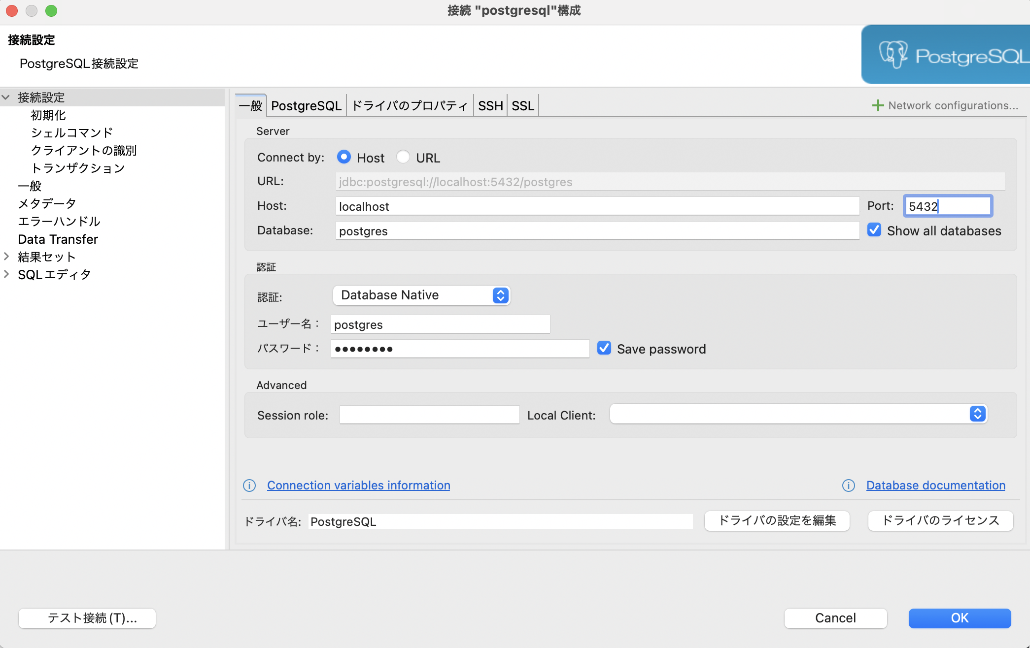Collapse the 接続設定 tree section

click(6, 97)
